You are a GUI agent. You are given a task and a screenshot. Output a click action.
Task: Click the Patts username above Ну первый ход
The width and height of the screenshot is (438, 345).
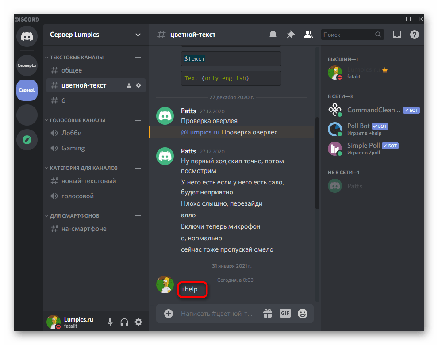[x=188, y=151]
